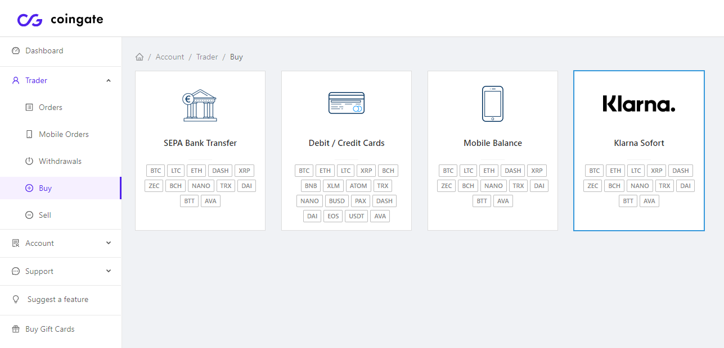Click EOS tag under Debit / Credit Cards
The width and height of the screenshot is (724, 348).
click(334, 216)
